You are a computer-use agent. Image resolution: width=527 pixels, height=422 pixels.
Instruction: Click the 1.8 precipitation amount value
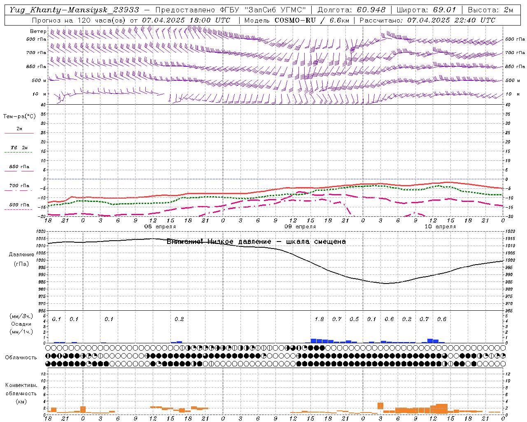click(x=319, y=319)
